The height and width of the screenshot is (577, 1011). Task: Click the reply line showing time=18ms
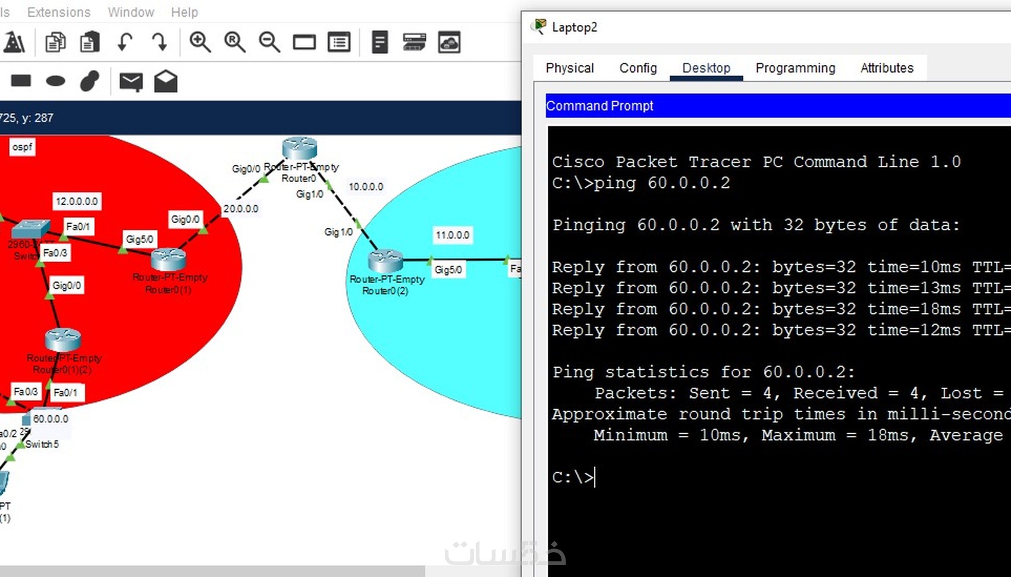coord(781,309)
